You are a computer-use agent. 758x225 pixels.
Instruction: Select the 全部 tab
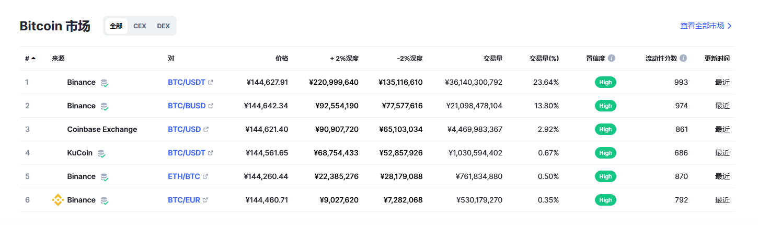click(116, 26)
